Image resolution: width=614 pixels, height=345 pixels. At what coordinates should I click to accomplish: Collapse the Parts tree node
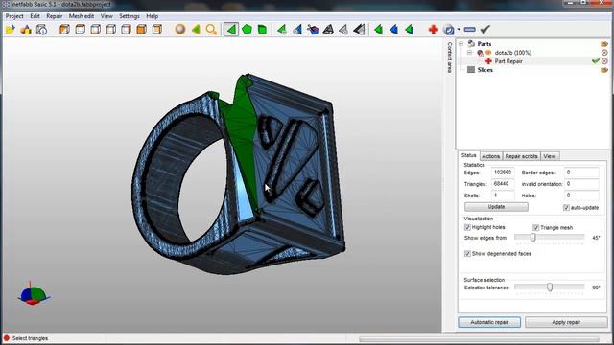460,44
